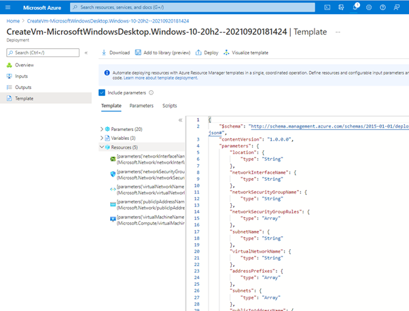Open Overview in the left menu
Image resolution: width=409 pixels, height=311 pixels.
coord(24,65)
